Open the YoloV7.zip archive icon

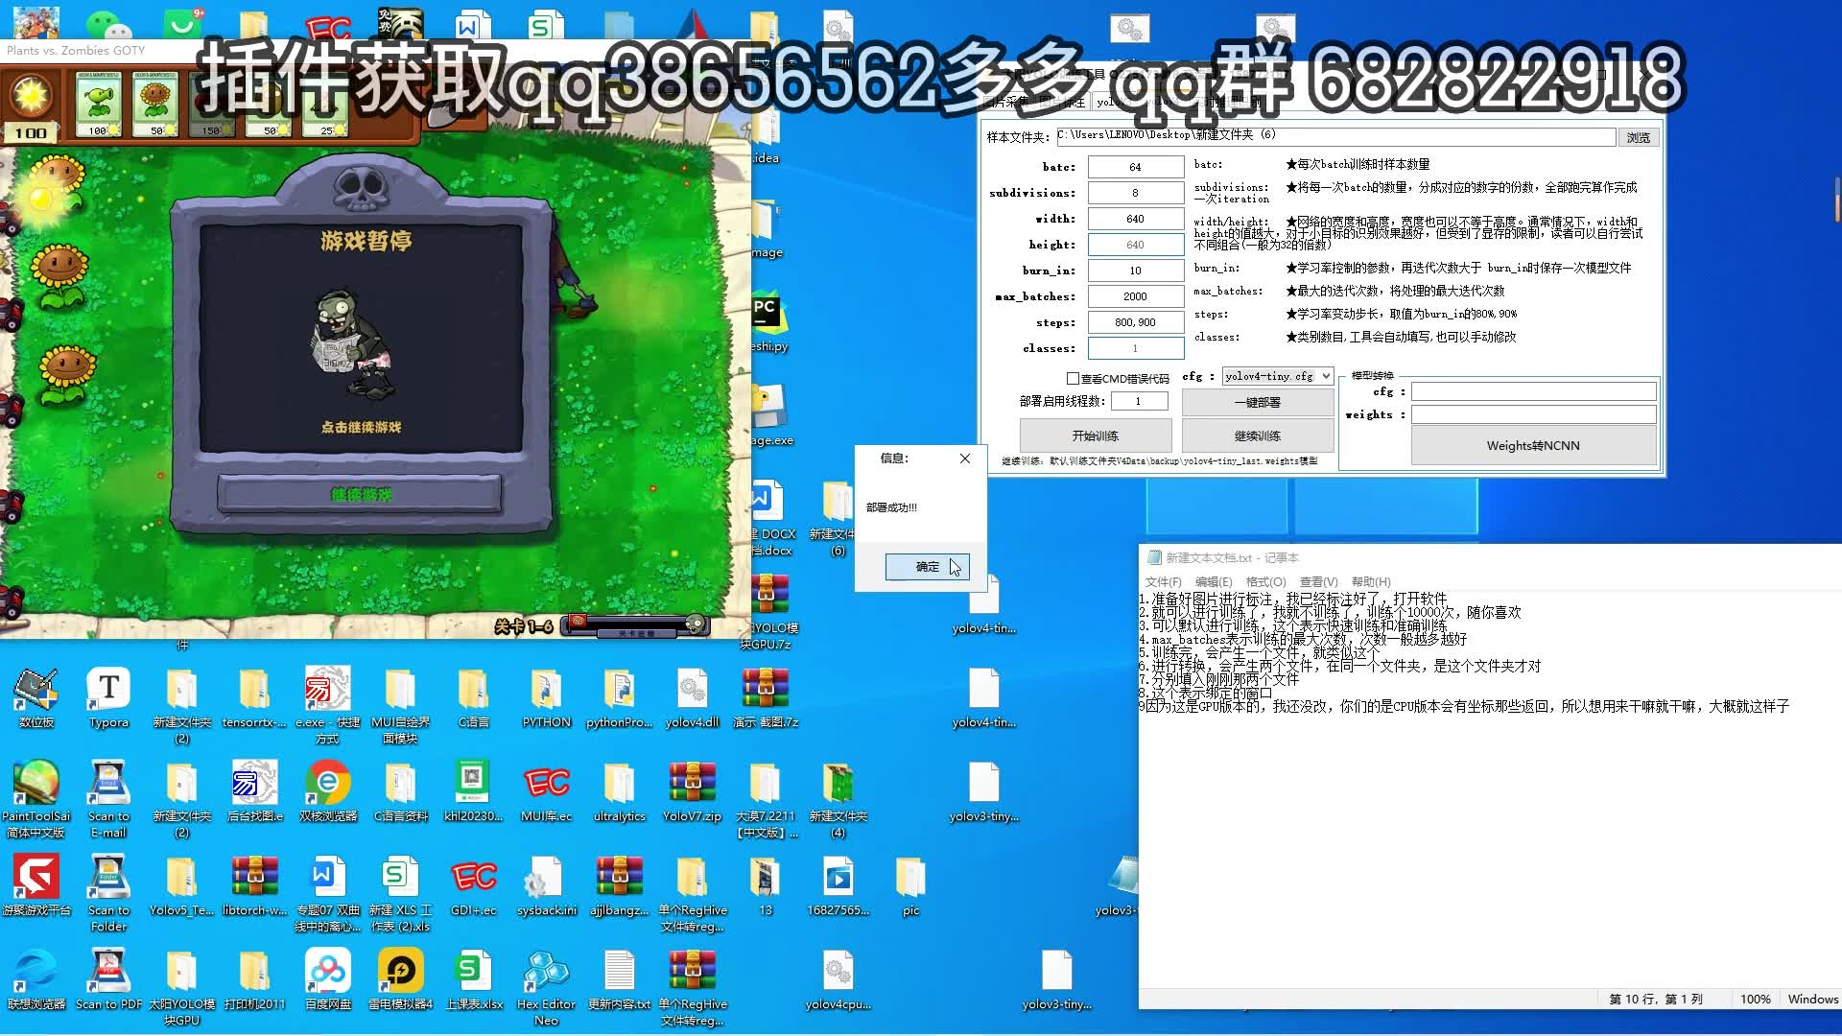coord(692,784)
